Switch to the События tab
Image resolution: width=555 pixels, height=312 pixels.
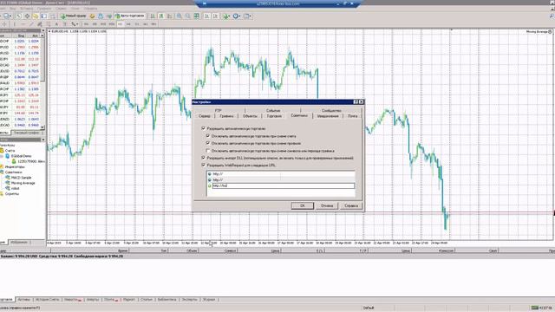[x=273, y=110]
